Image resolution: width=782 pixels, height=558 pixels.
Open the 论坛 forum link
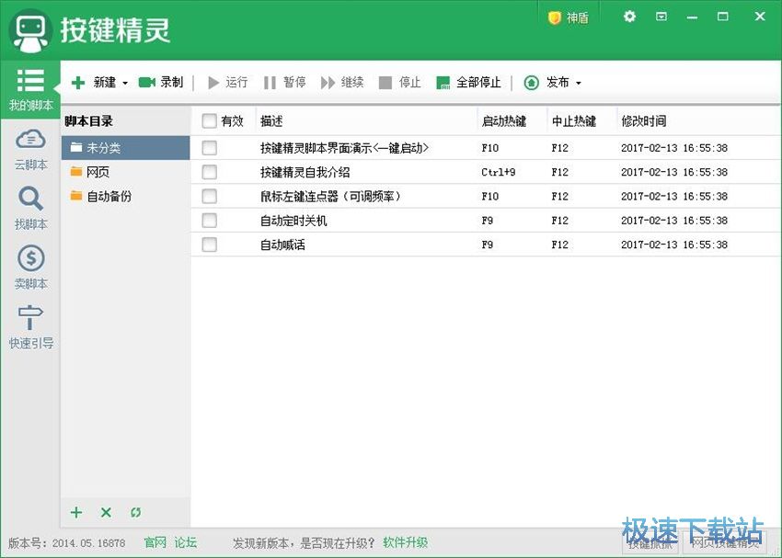pyautogui.click(x=186, y=542)
